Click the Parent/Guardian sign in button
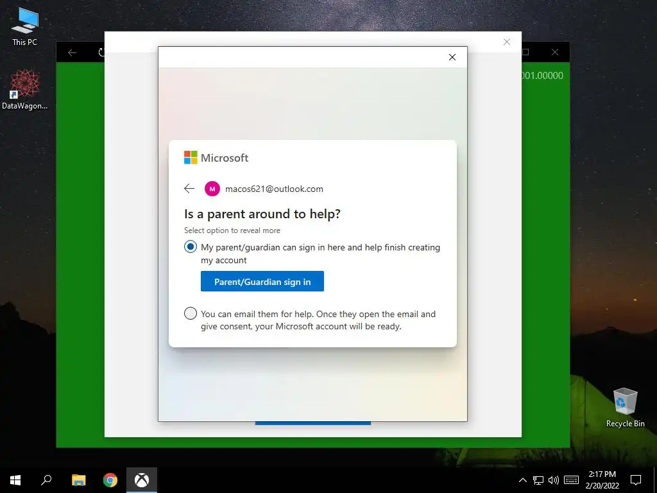This screenshot has height=493, width=657. click(x=262, y=281)
